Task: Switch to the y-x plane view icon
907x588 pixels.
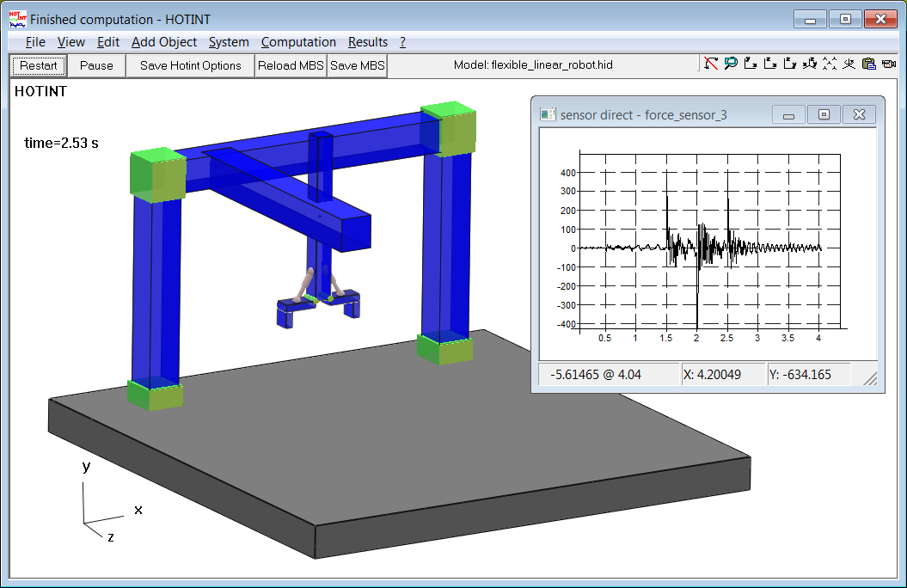Action: pyautogui.click(x=751, y=64)
